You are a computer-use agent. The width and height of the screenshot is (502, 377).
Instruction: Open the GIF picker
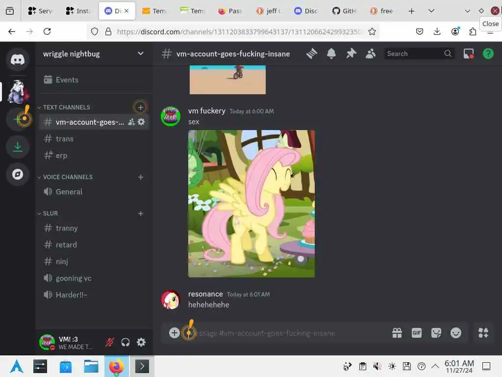pos(417,333)
